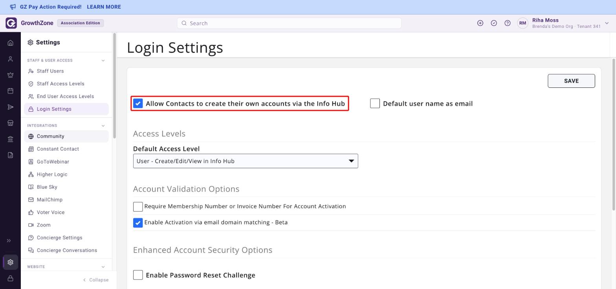This screenshot has height=289, width=616.
Task: Click the magnifier icon in search bar
Action: pos(184,23)
